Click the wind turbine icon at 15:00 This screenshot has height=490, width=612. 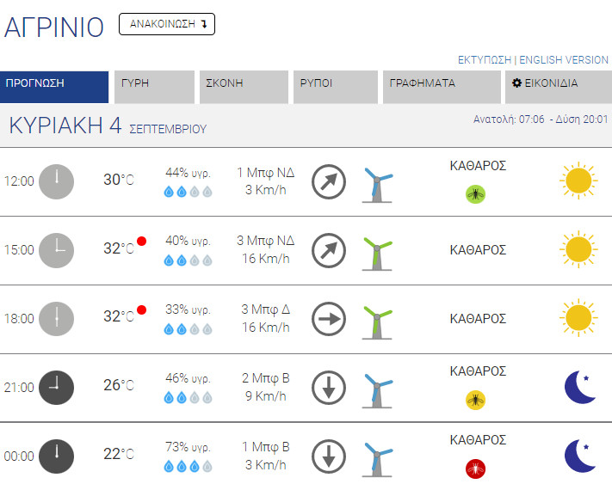[375, 251]
